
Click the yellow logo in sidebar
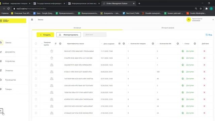[x=13, y=21]
